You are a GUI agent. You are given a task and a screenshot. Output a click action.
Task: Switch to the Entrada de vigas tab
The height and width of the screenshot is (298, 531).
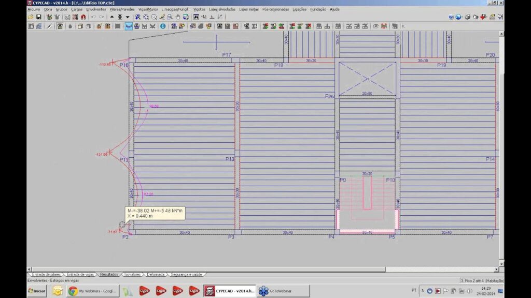click(80, 275)
